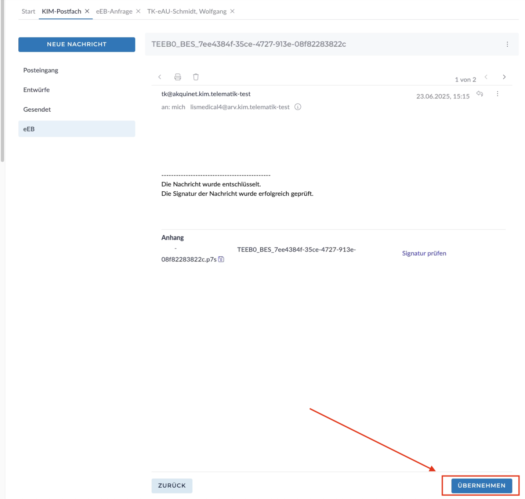Viewport: 525px width, 499px height.
Task: Go to the previous message in pager
Action: [486, 77]
